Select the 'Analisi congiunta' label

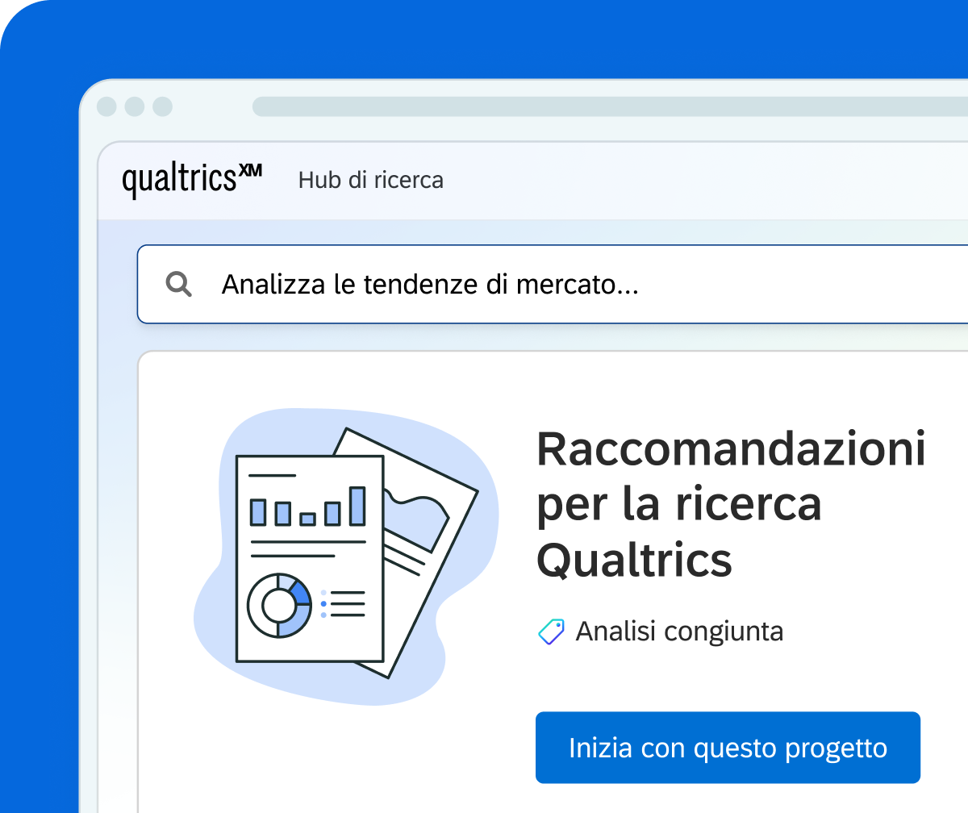(679, 631)
